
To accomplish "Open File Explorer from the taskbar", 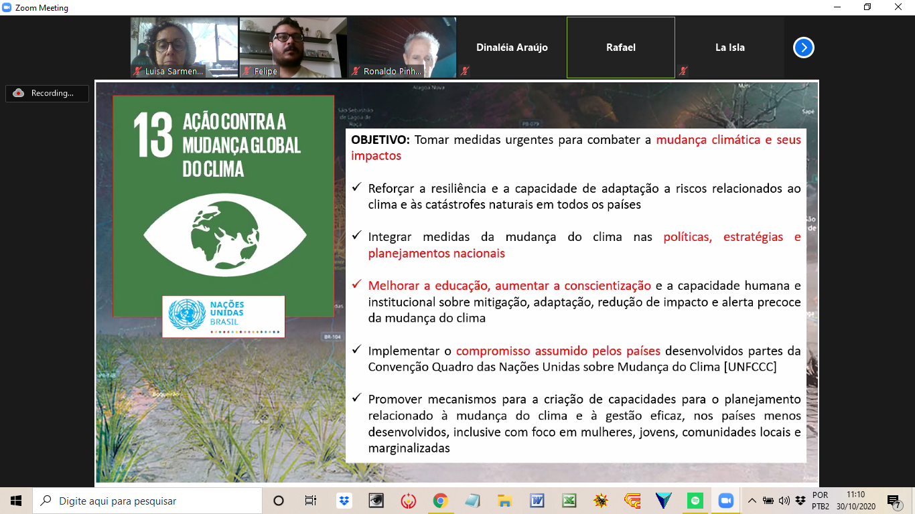I will pyautogui.click(x=504, y=501).
